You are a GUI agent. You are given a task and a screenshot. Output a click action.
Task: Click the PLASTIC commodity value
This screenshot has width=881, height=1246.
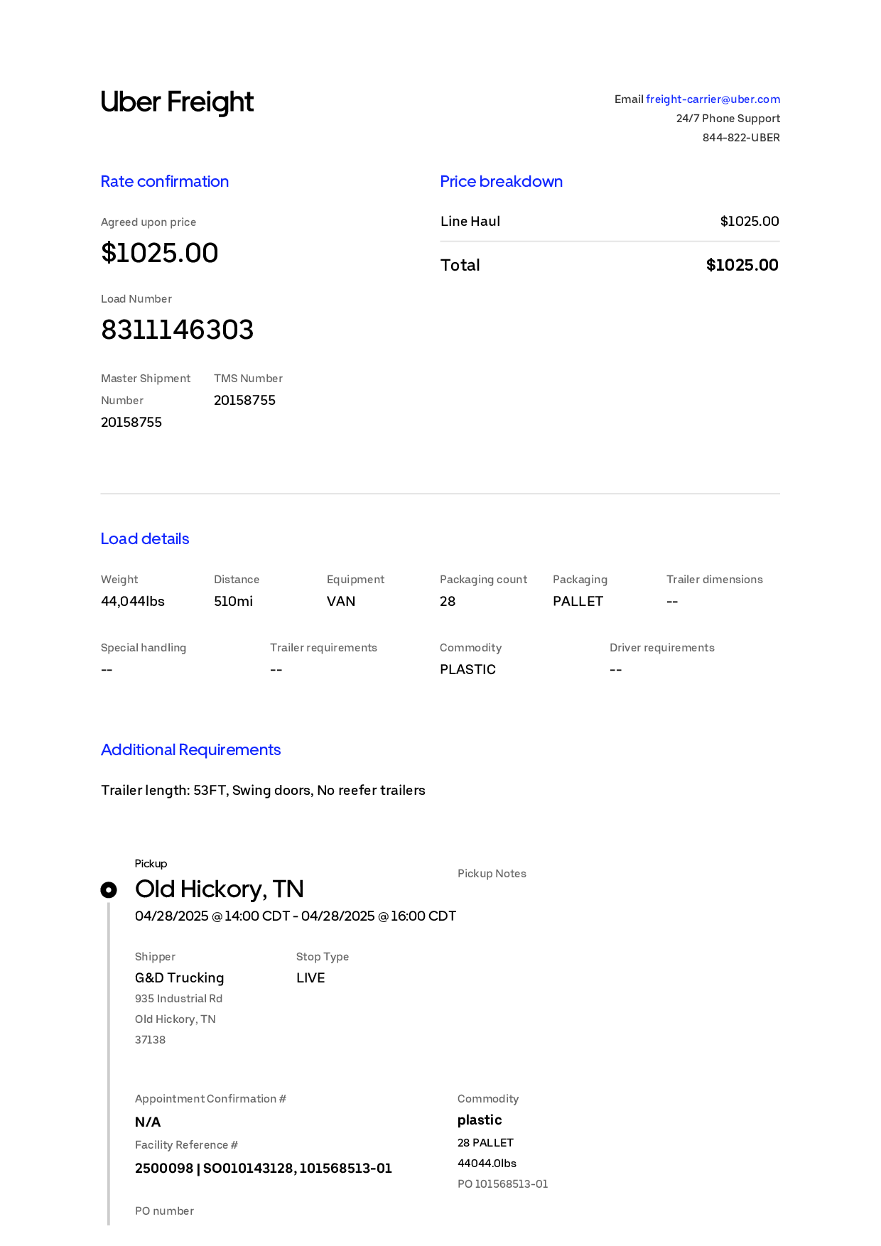467,670
